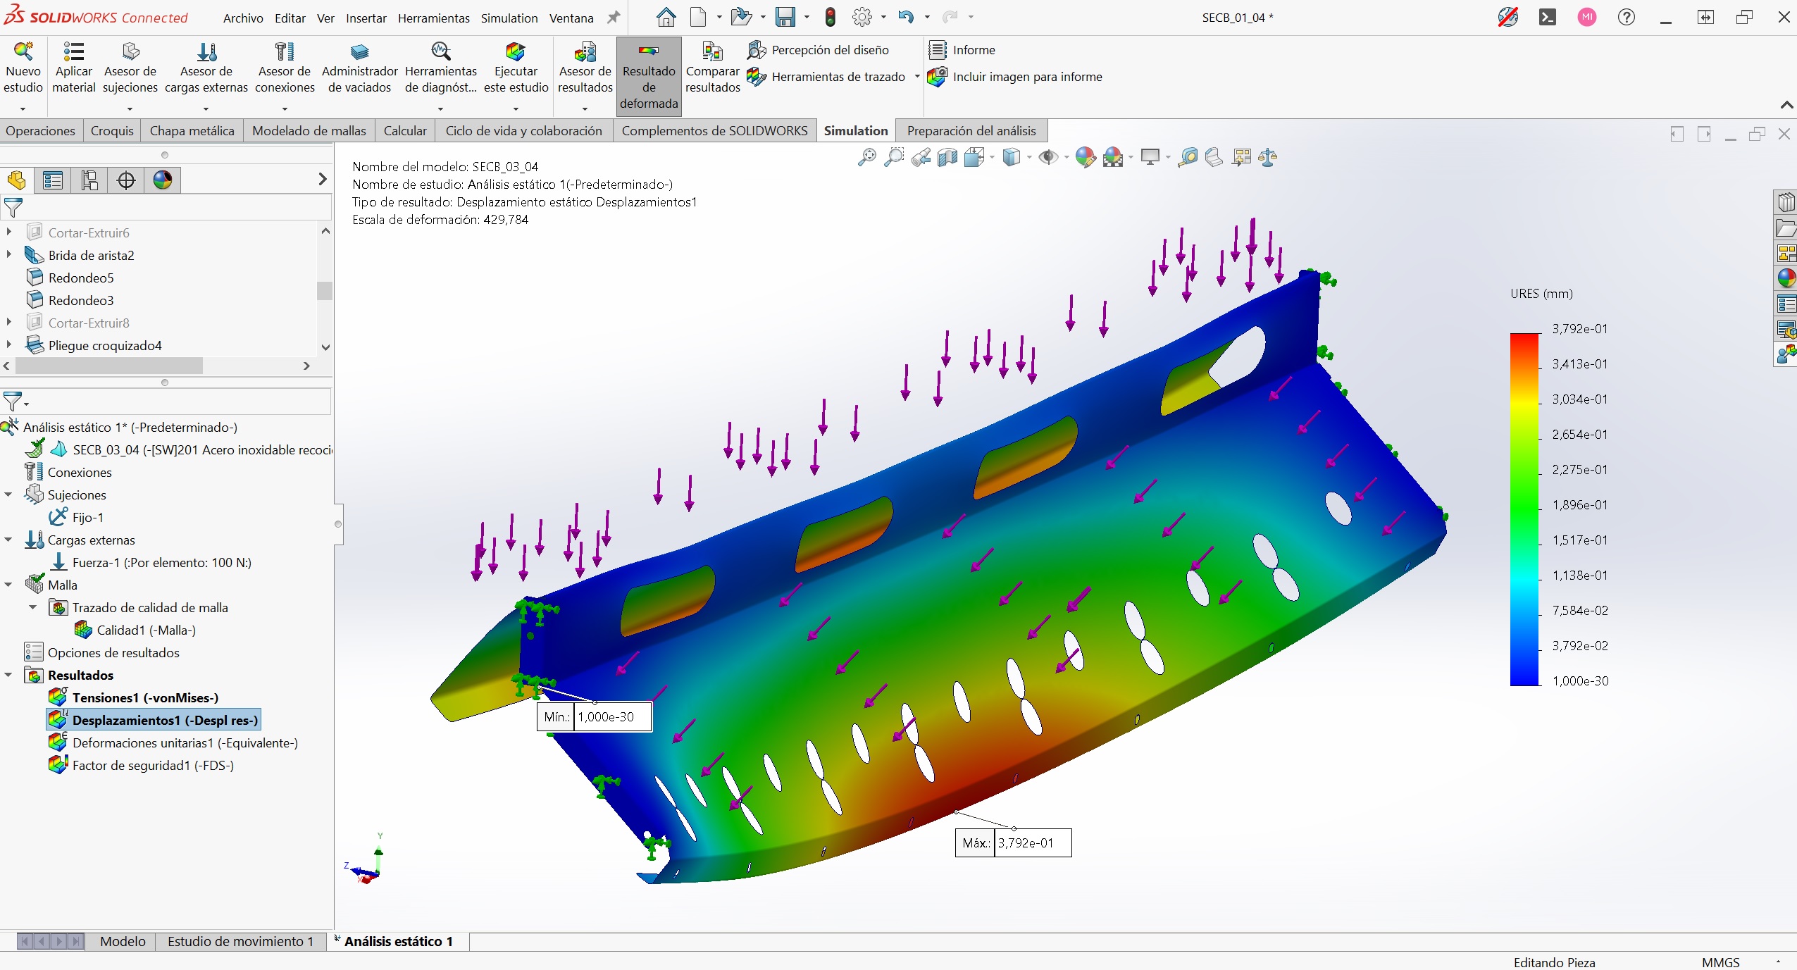
Task: Select the Fijo-1 fixture item
Action: pyautogui.click(x=87, y=517)
